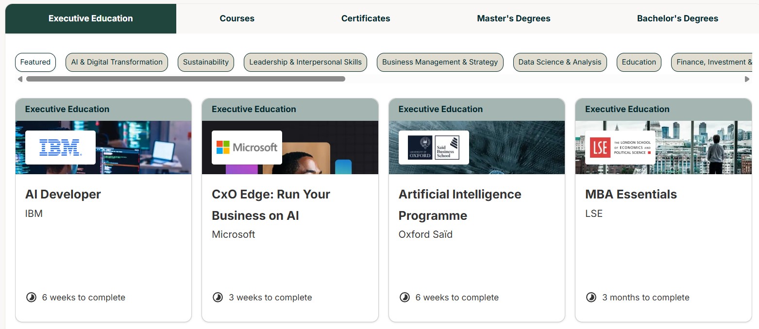Viewport: 759px width, 329px height.
Task: Click clock icon beside 3 weeks to complete
Action: [218, 297]
